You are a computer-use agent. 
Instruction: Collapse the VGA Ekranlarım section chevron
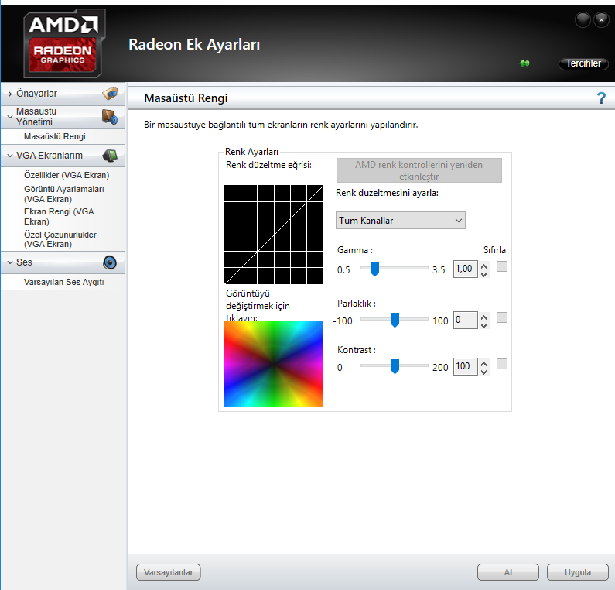pos(10,156)
